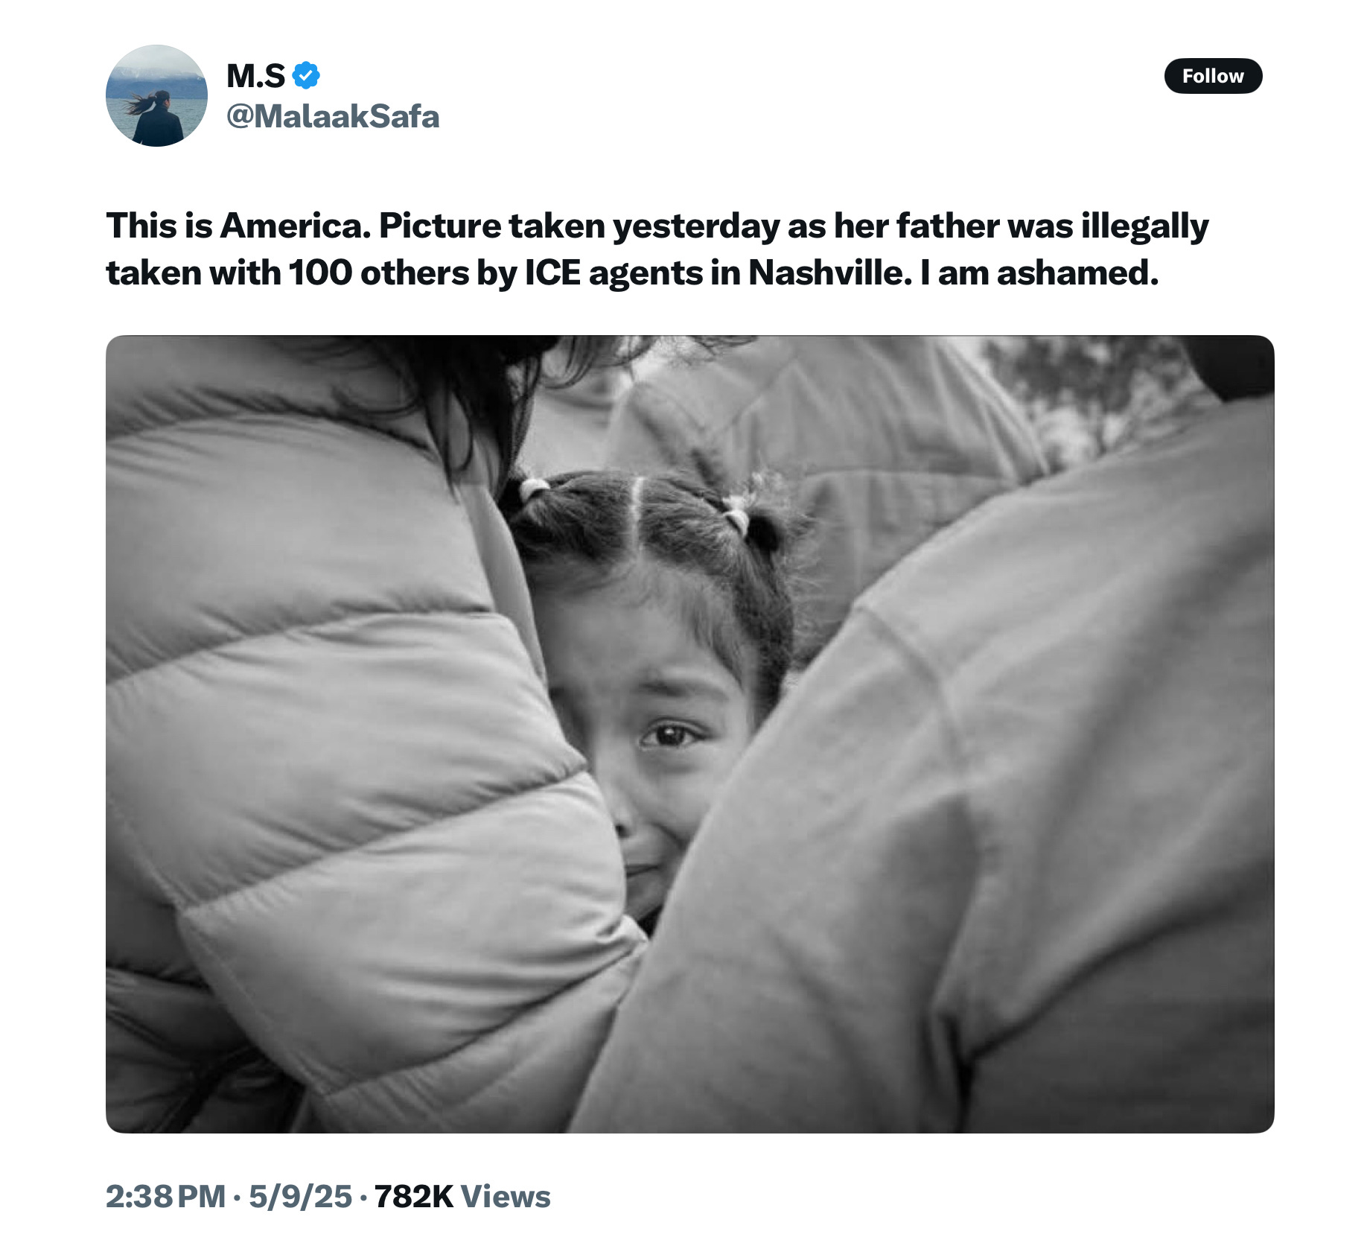Click the blue verified badge next to M.S

coord(305,75)
